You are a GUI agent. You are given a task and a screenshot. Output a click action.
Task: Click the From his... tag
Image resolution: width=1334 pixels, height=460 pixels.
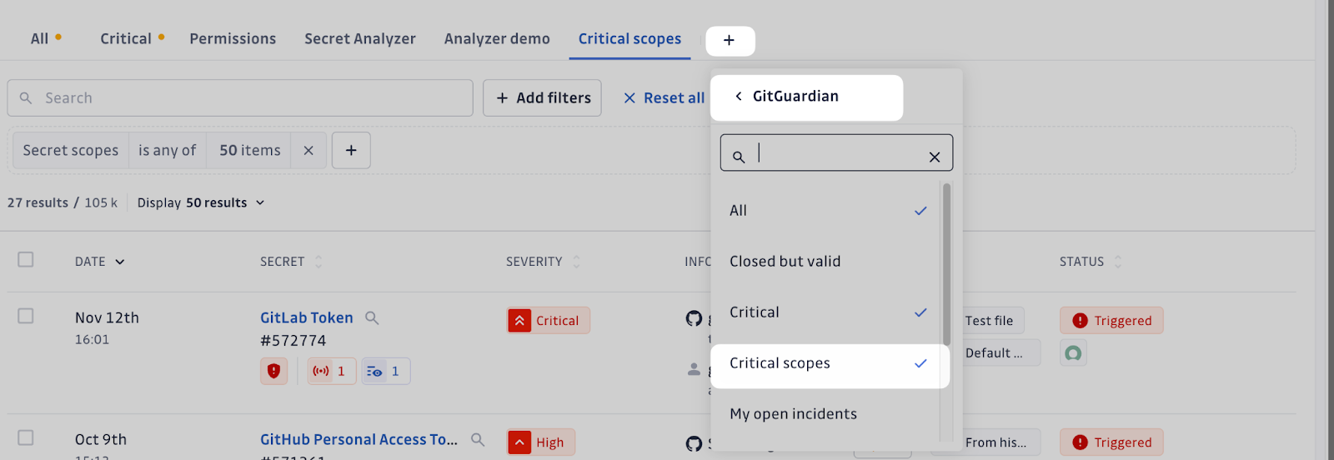[995, 442]
